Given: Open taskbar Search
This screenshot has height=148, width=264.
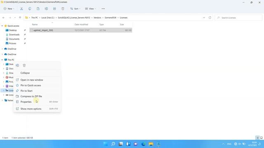Looking at the screenshot, I should 113,144.
